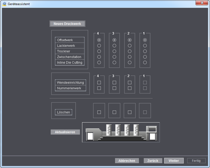Select Offsetwerk for unit 2
Viewport: 210px width, 168px height.
(x=130, y=40)
